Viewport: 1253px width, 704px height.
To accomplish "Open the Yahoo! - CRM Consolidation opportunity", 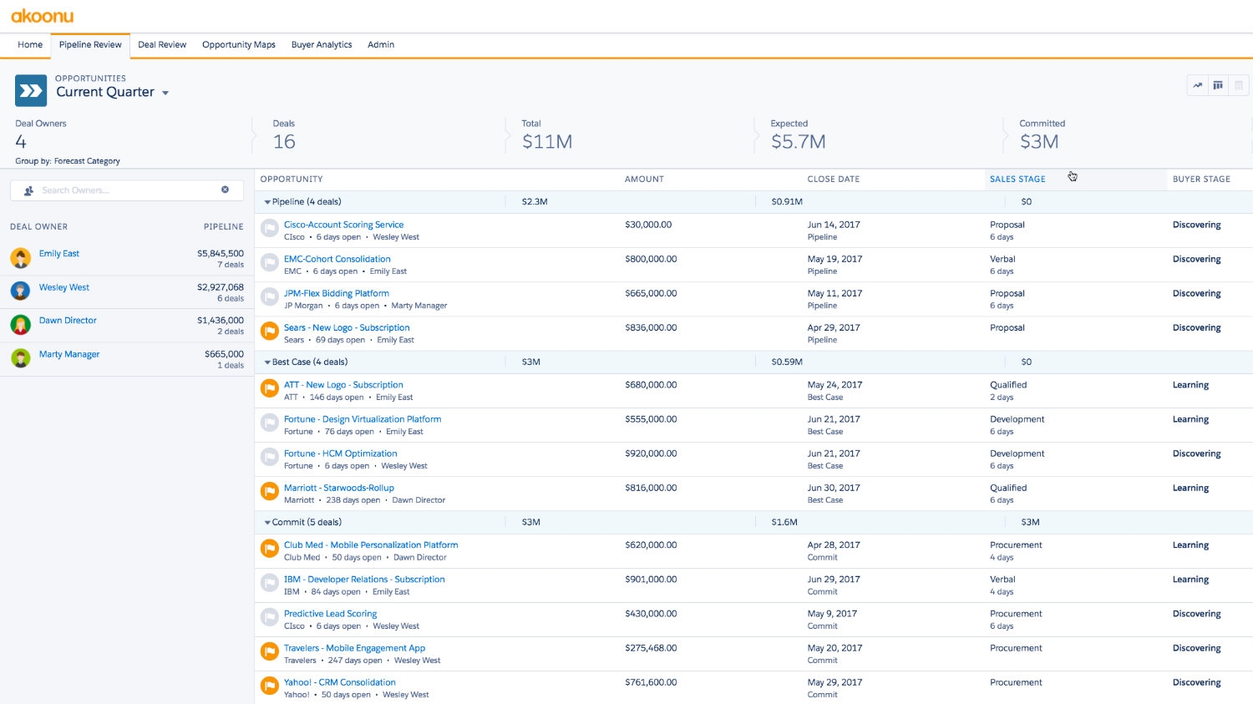I will coord(340,682).
